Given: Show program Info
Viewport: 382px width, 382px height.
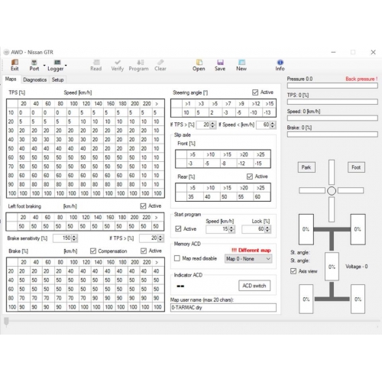Looking at the screenshot, I should (x=280, y=65).
